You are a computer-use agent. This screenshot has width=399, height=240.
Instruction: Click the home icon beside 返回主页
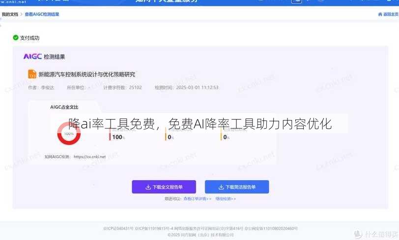pos(380,14)
